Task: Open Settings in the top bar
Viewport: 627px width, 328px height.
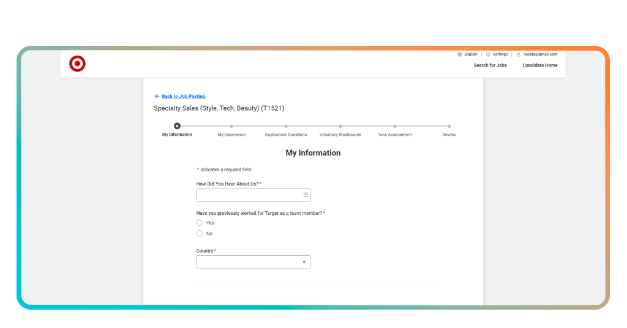Action: (500, 54)
